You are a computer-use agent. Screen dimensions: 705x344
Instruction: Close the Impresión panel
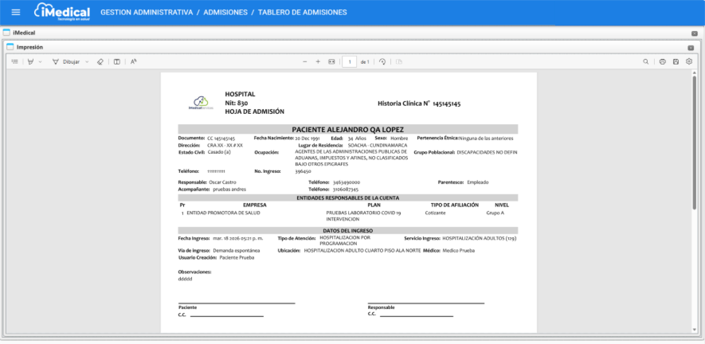pyautogui.click(x=691, y=48)
